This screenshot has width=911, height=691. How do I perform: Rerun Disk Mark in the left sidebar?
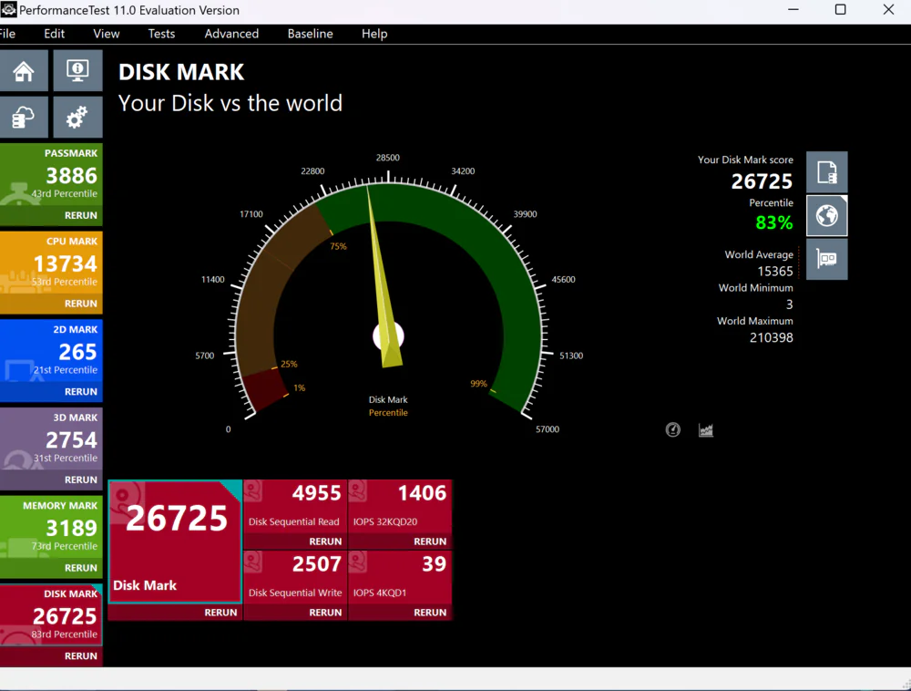(81, 655)
